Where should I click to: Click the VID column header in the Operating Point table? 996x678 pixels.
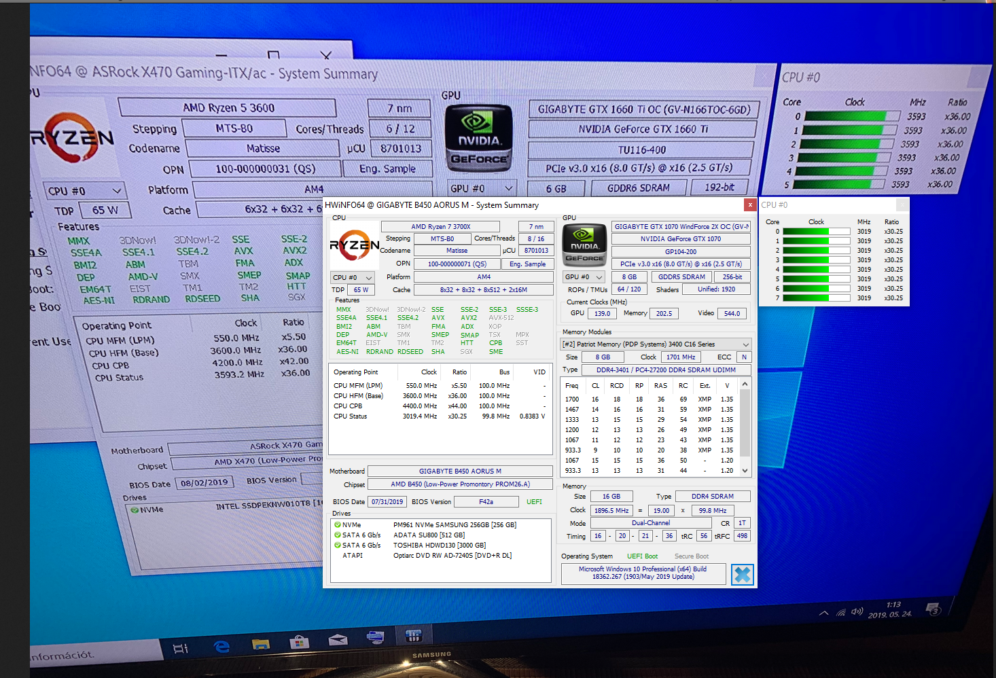tap(539, 372)
